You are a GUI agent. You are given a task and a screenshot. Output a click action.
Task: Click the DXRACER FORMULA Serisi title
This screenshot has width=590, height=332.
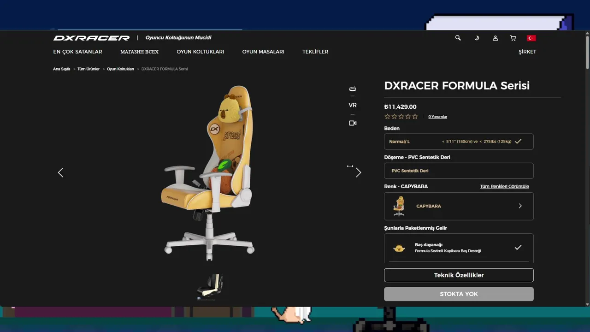[457, 85]
